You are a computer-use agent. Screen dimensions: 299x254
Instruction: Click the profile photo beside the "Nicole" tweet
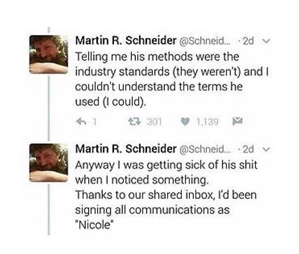pyautogui.click(x=48, y=162)
